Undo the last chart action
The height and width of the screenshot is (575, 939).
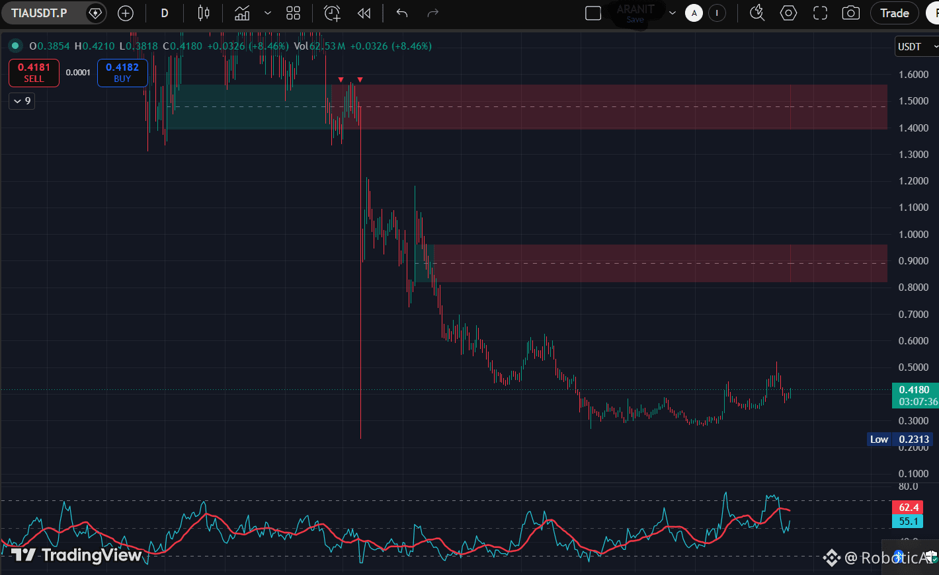click(x=402, y=13)
